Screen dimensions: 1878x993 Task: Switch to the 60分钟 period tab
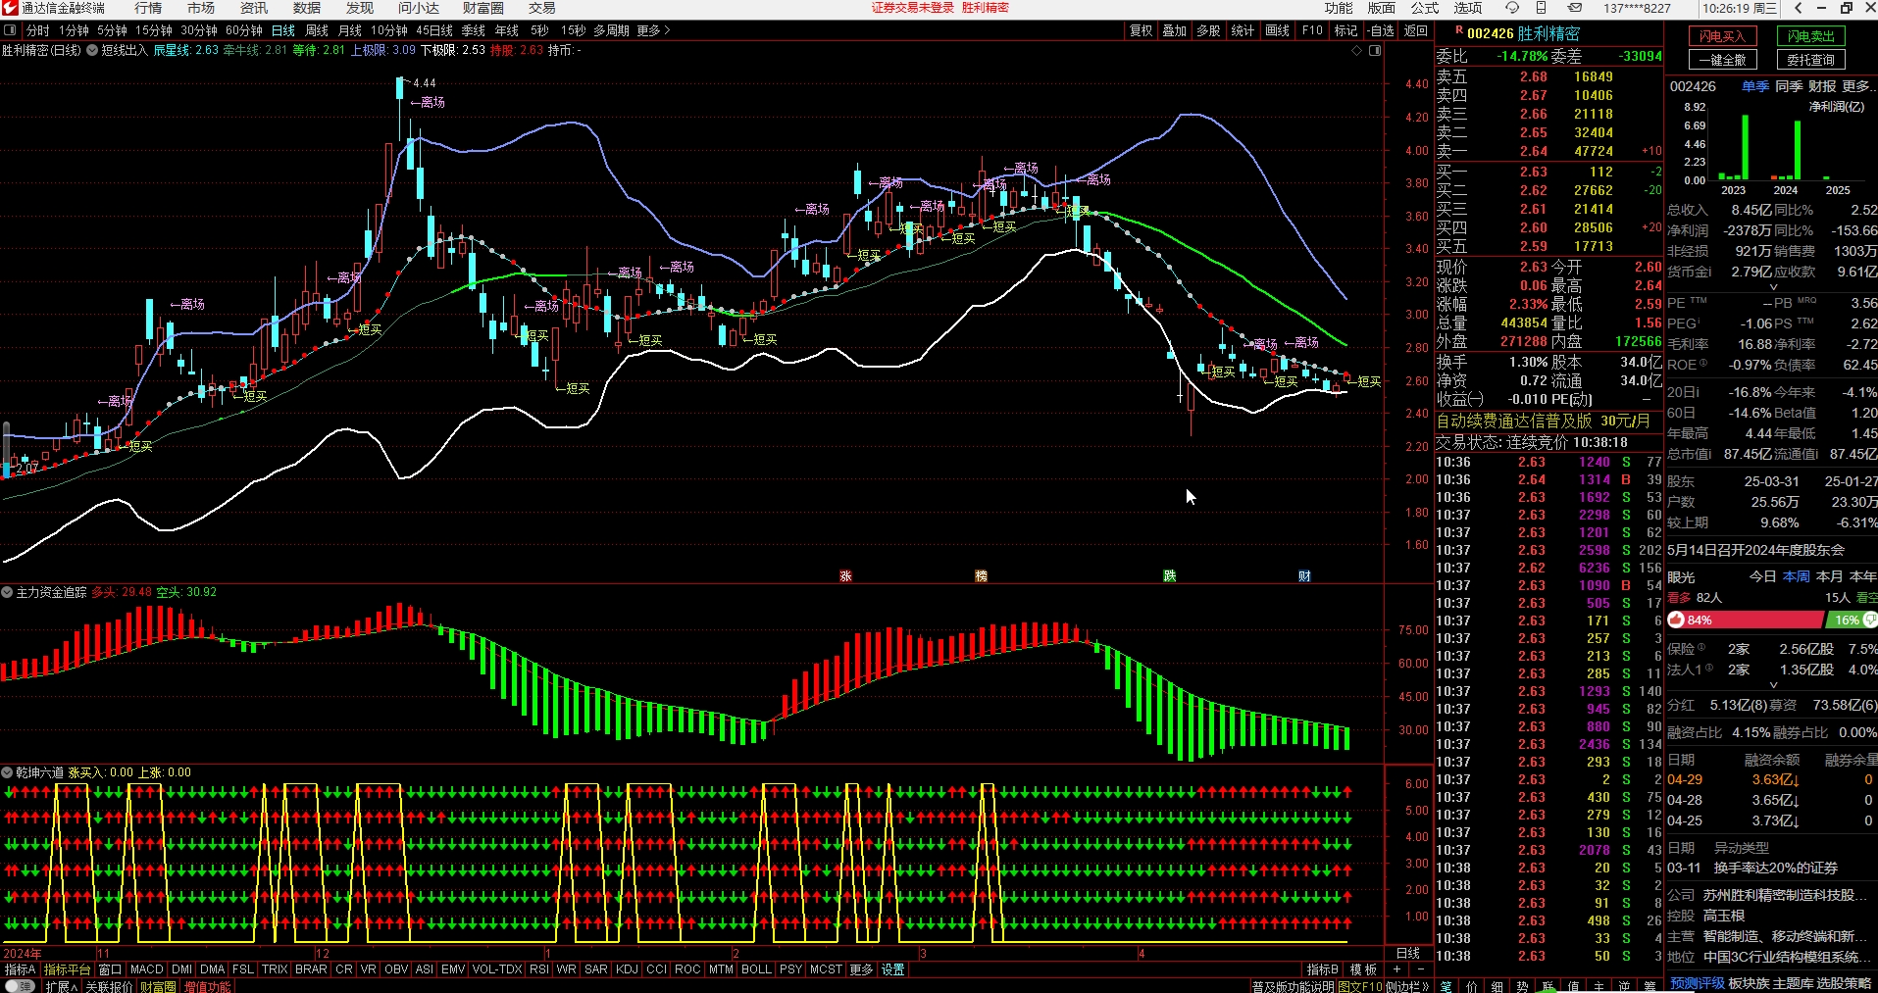tap(244, 30)
